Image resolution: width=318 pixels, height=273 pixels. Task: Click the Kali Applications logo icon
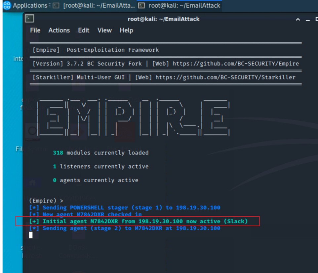tap(7, 6)
